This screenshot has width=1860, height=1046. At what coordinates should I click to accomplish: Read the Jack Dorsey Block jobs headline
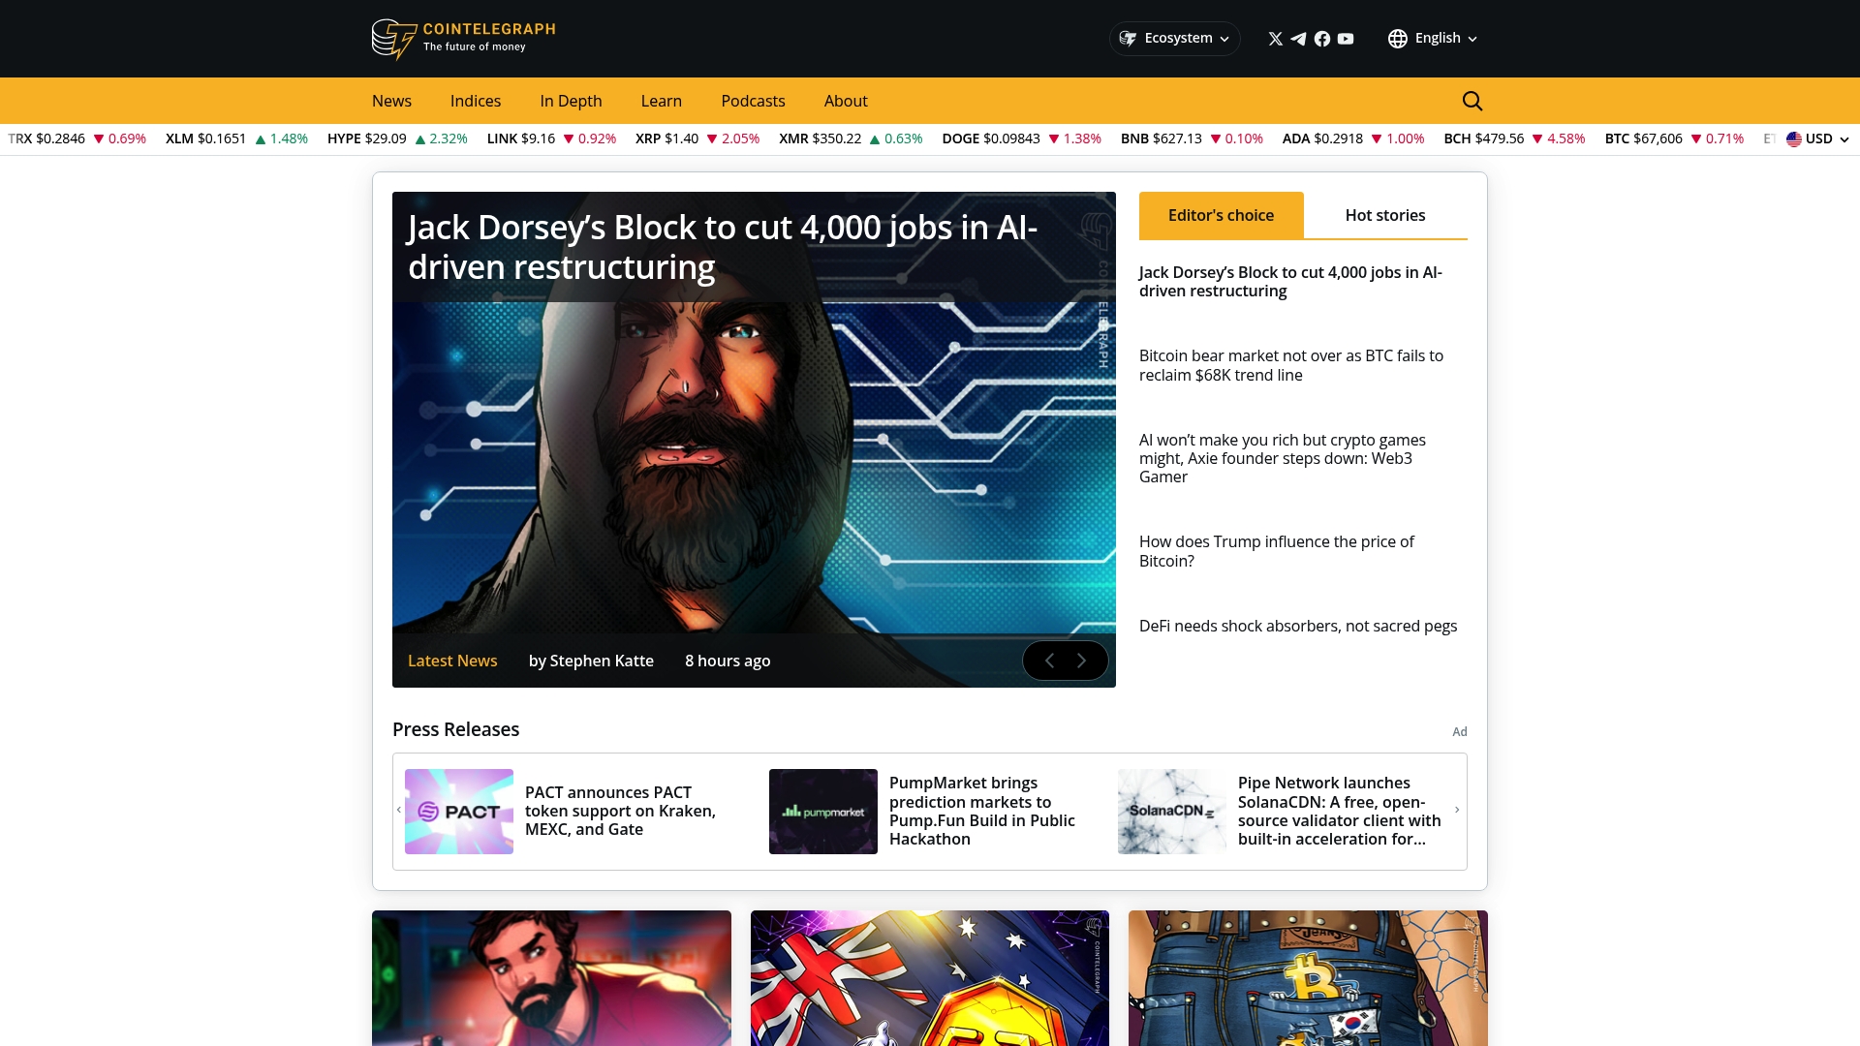click(x=721, y=247)
